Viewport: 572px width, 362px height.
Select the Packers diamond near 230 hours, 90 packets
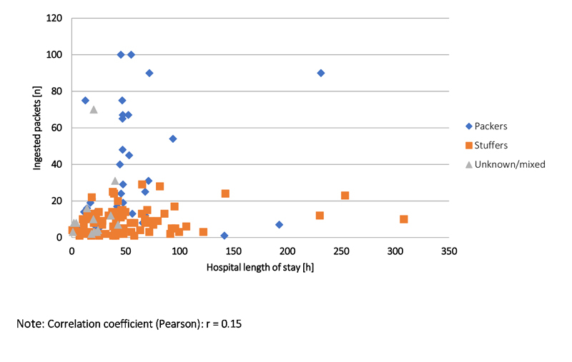pyautogui.click(x=321, y=73)
